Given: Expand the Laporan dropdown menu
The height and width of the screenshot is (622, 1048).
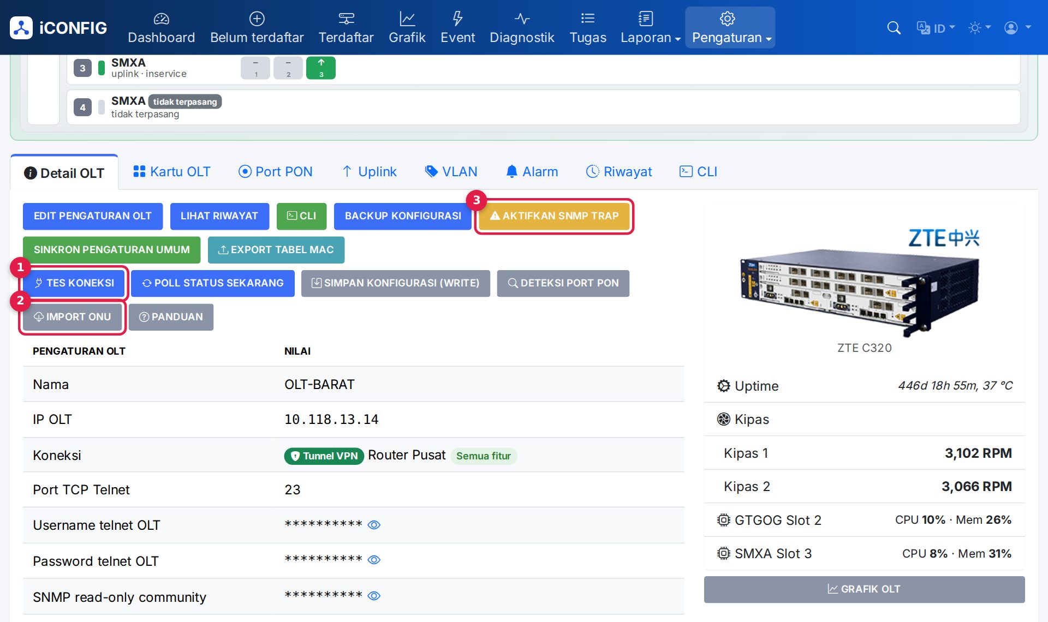Looking at the screenshot, I should tap(650, 28).
